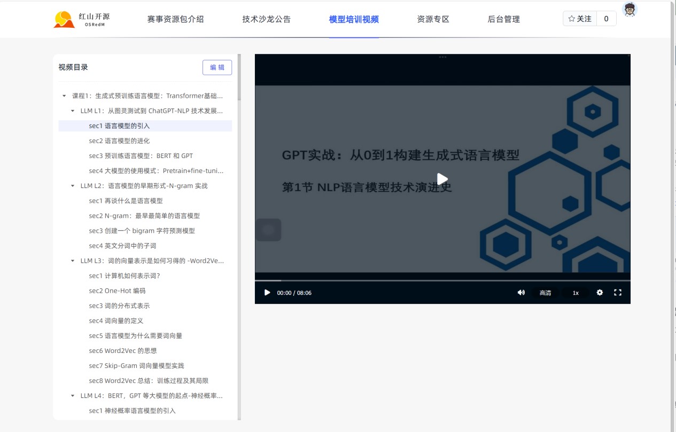Click the 课程1 course title text

tap(147, 96)
